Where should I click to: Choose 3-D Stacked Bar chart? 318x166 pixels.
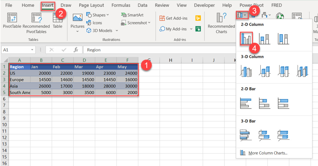pyautogui.click(x=265, y=135)
